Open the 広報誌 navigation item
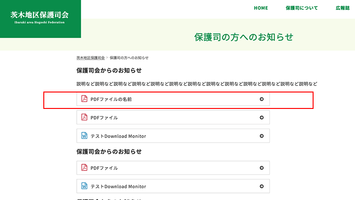This screenshot has height=200, width=355. 342,8
